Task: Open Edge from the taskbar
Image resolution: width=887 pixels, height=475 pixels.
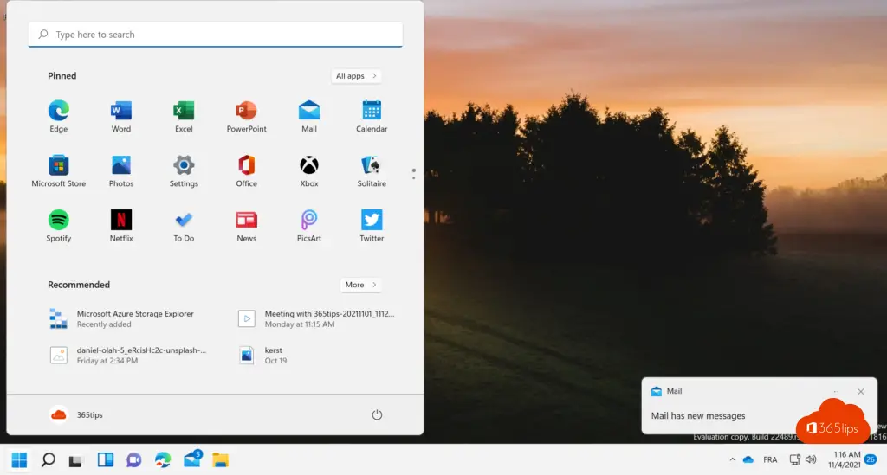Action: 163,459
